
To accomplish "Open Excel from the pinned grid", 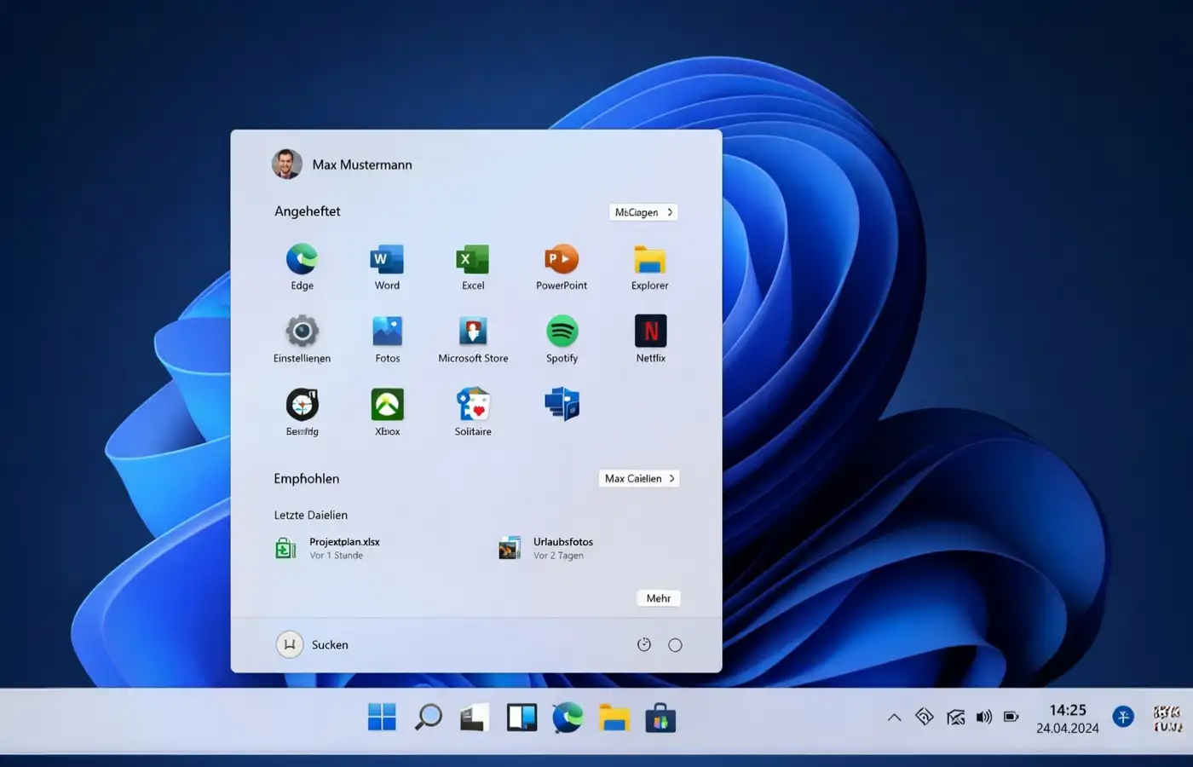I will (x=473, y=259).
